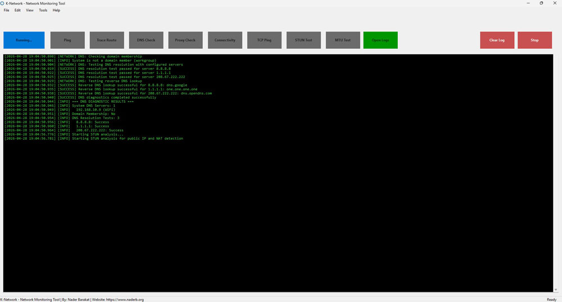Run the Proxy Check
Viewport: 562px width, 302px height.
click(185, 40)
